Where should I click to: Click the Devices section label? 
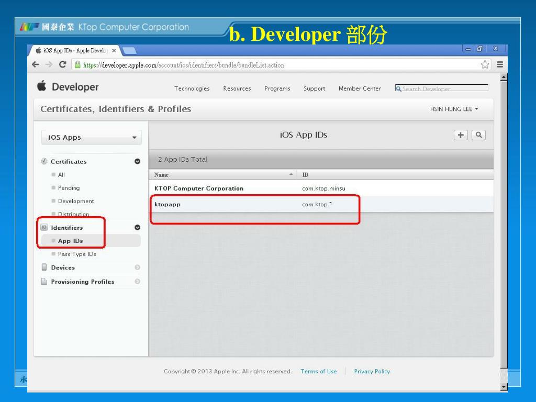pos(63,267)
